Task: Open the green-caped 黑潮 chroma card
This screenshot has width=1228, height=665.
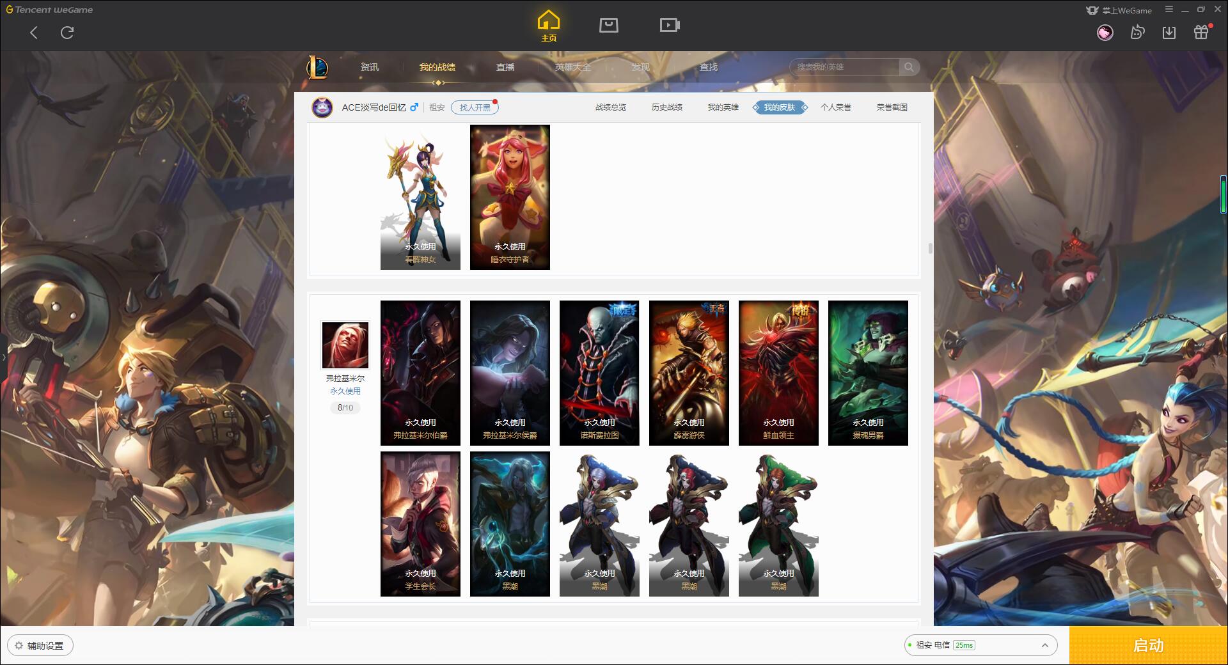Action: (x=778, y=524)
